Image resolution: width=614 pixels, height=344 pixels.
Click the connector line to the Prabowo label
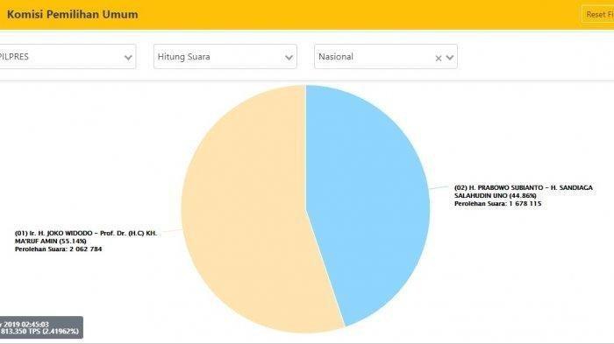click(439, 187)
